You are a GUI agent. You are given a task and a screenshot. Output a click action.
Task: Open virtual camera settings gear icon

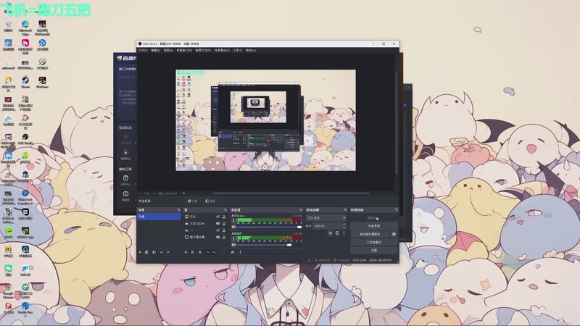pyautogui.click(x=394, y=234)
